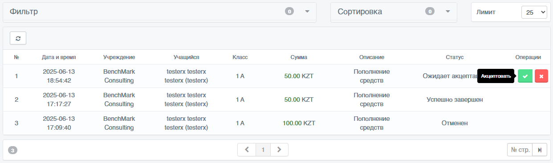Click BenchMark Consulting in row 3
Screen dimensions: 553x163
point(119,123)
